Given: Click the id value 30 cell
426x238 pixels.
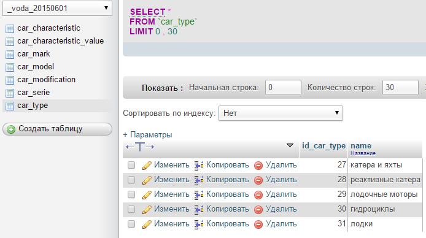Looking at the screenshot, I should point(342,209).
